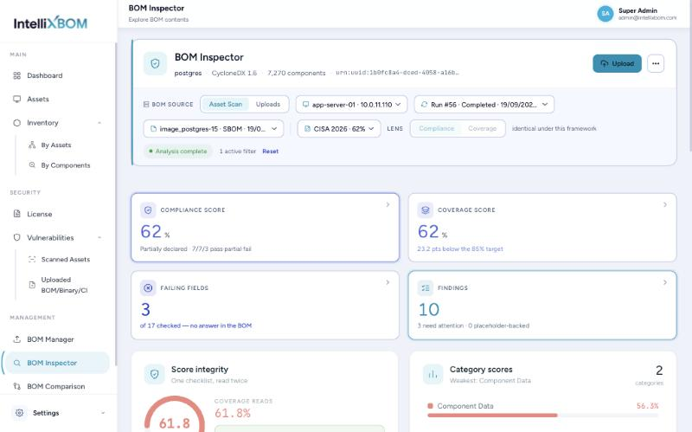
Task: Click the Settings gear icon
Action: pyautogui.click(x=19, y=413)
